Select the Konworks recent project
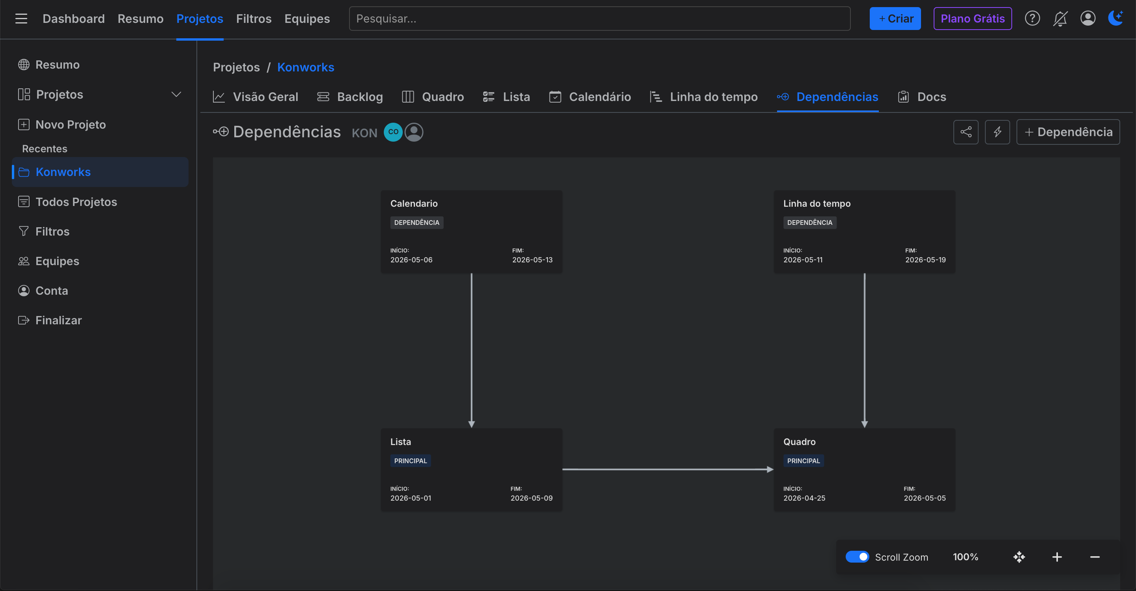The image size is (1136, 591). (101, 172)
